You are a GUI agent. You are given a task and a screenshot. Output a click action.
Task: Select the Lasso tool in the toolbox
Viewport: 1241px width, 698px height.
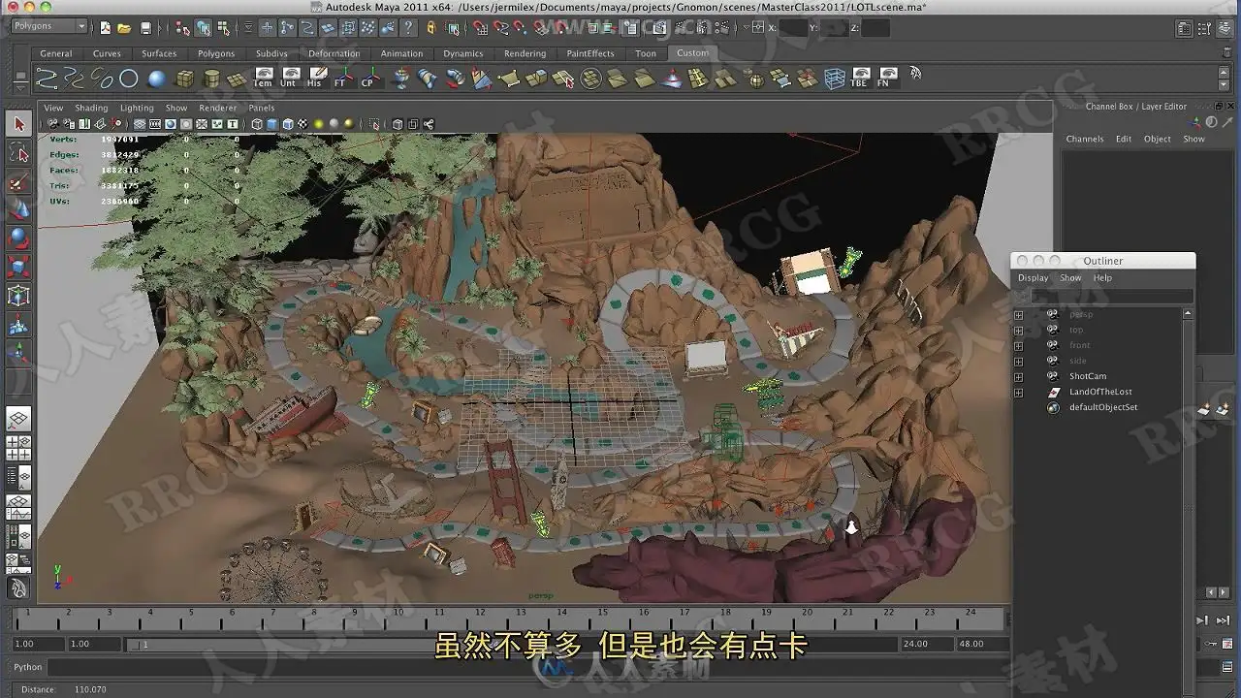click(x=18, y=152)
